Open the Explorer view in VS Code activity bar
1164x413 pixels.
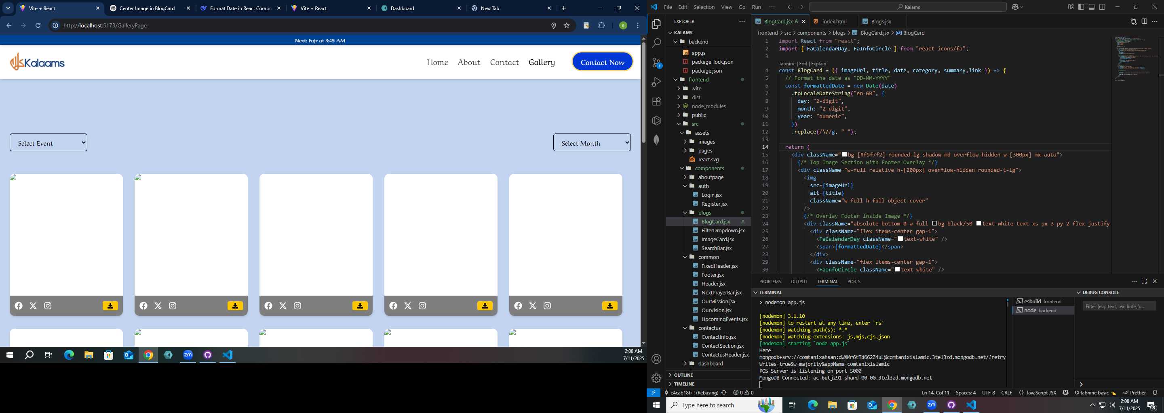[x=656, y=24]
